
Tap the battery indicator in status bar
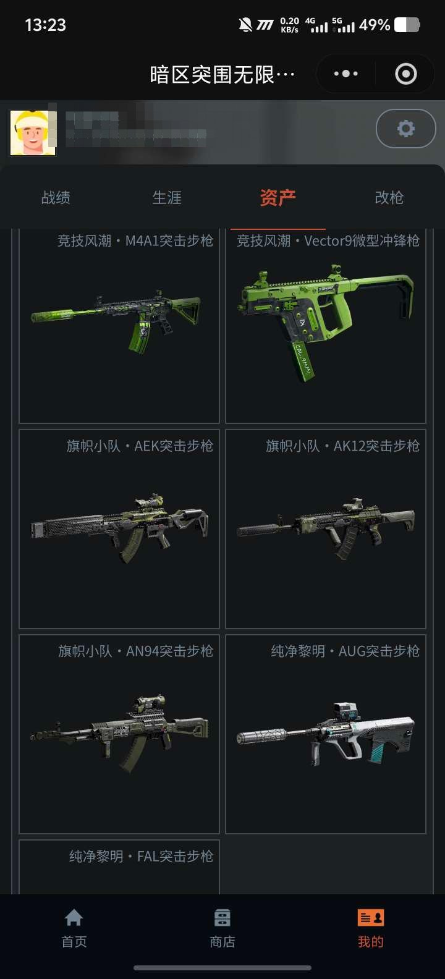click(407, 25)
